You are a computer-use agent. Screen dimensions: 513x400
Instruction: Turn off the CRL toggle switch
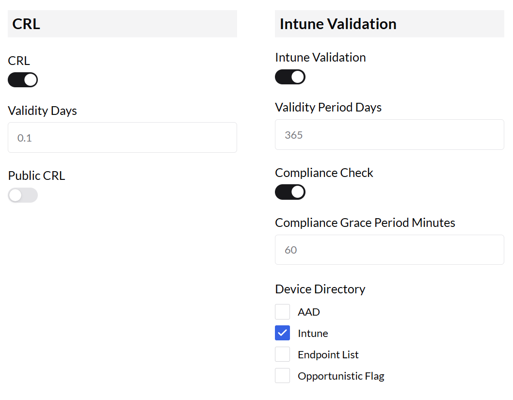[23, 80]
